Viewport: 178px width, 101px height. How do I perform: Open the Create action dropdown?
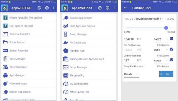(132, 74)
